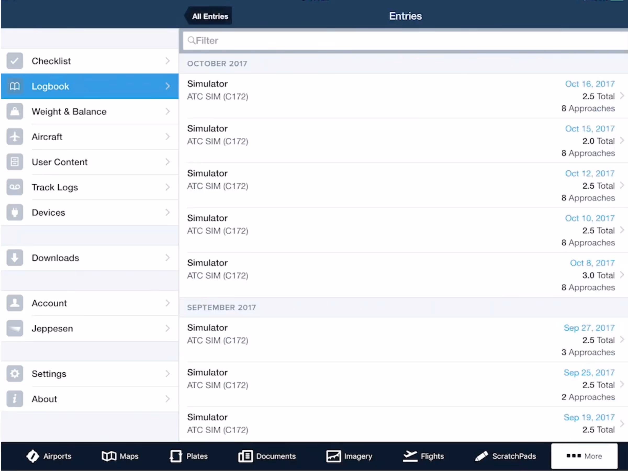
Task: Expand the Oct 16, 2017 entry chevron
Action: click(622, 96)
